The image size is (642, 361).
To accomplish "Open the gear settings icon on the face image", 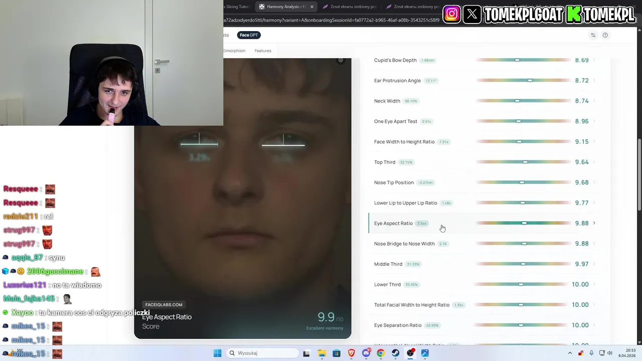I will pos(341,60).
